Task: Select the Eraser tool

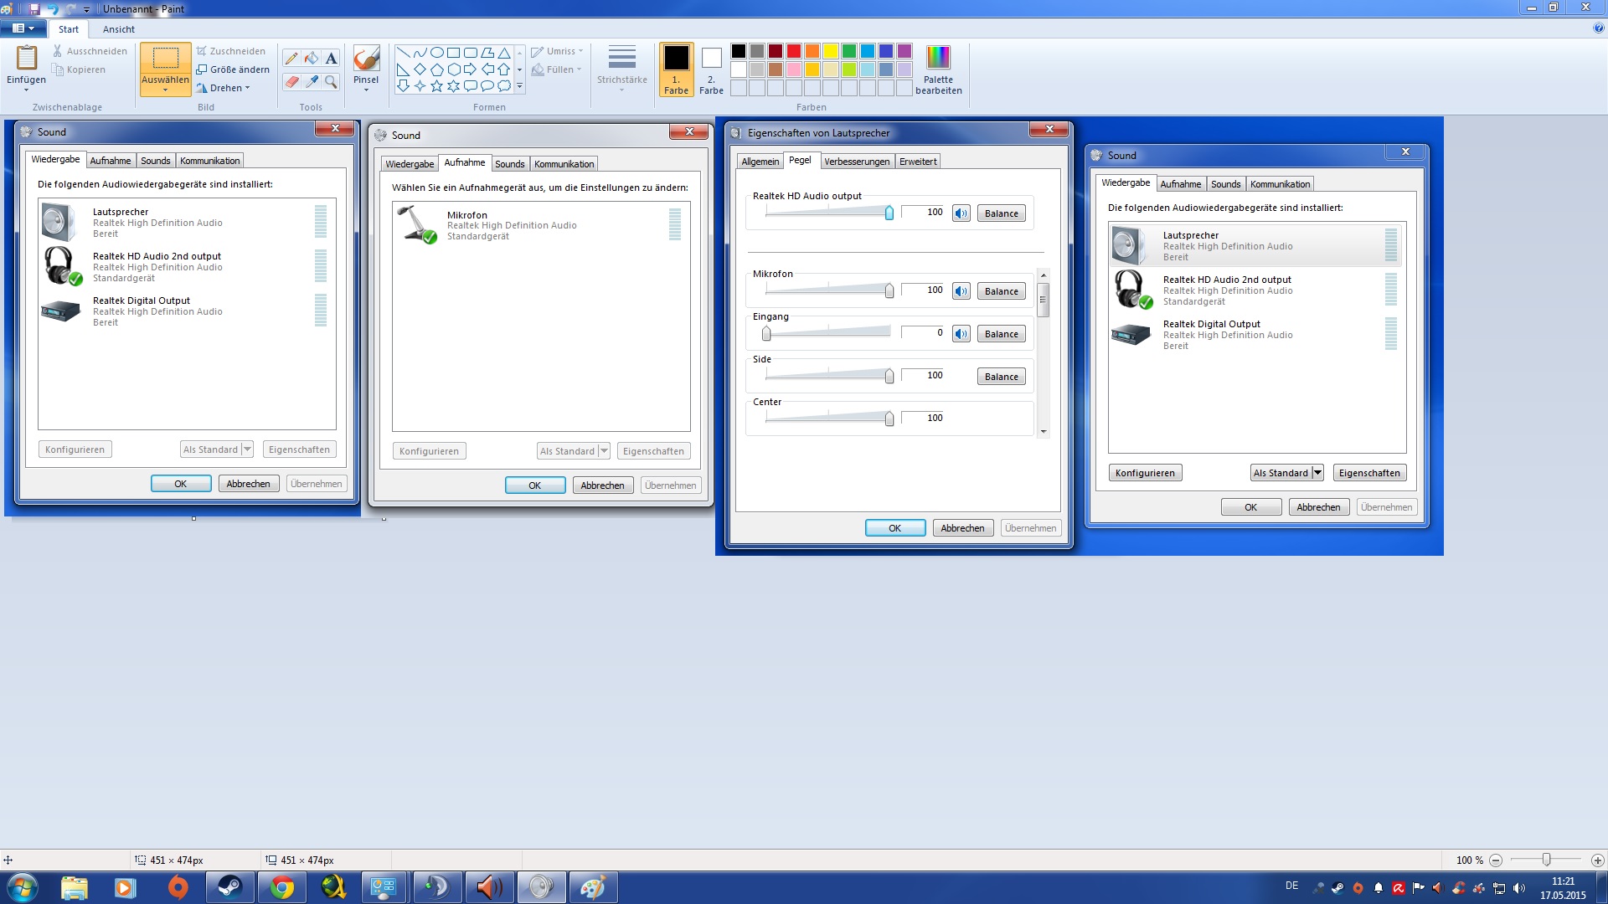Action: point(291,81)
